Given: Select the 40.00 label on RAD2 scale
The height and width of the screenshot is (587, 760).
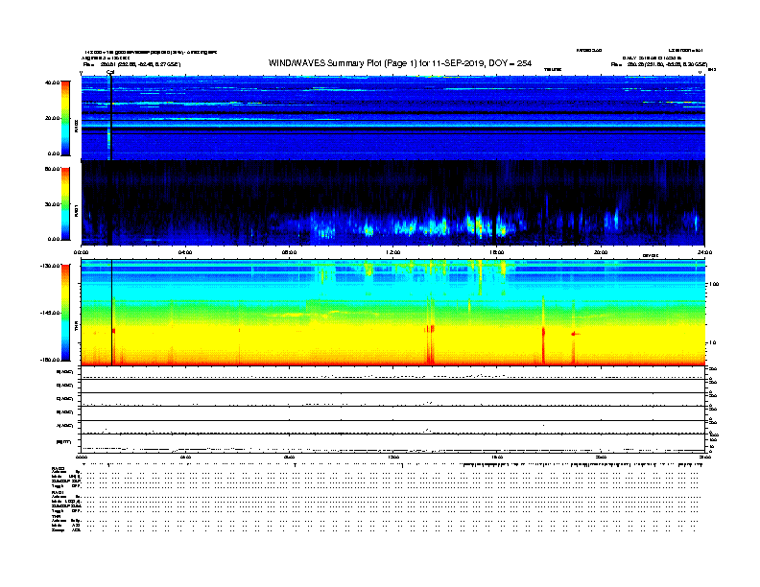Looking at the screenshot, I should (x=53, y=82).
